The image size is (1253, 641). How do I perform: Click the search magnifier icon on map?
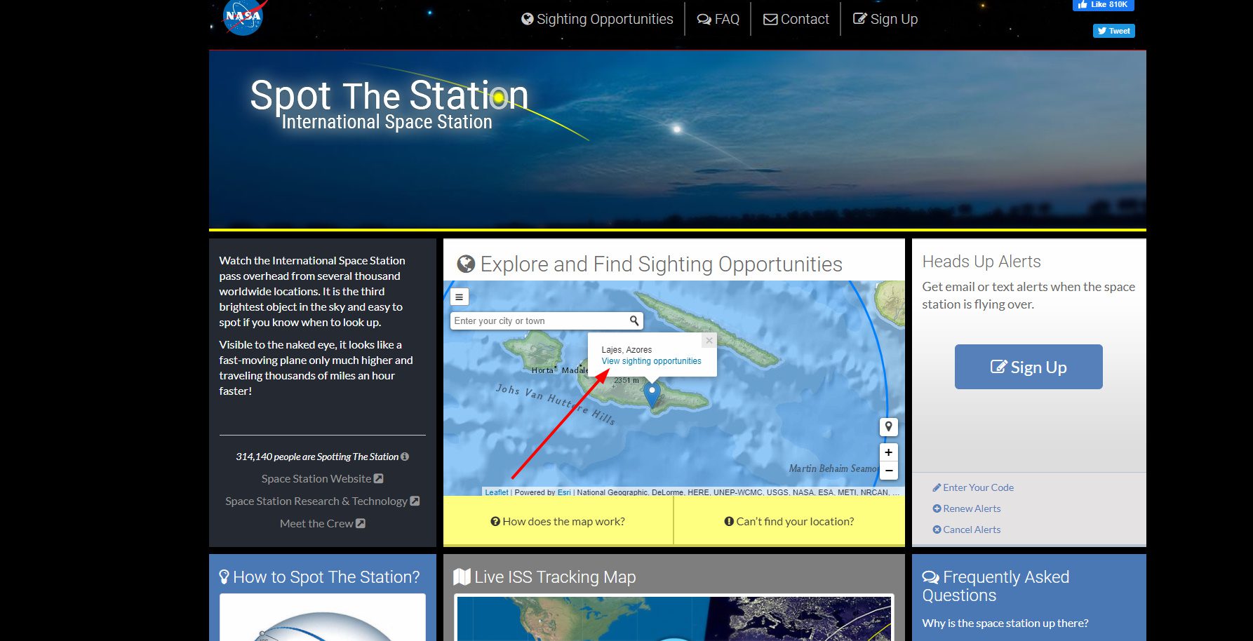[634, 320]
